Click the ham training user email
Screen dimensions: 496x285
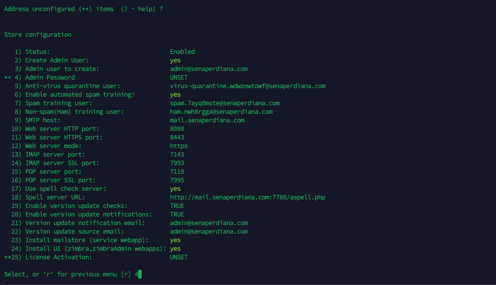[221, 112]
